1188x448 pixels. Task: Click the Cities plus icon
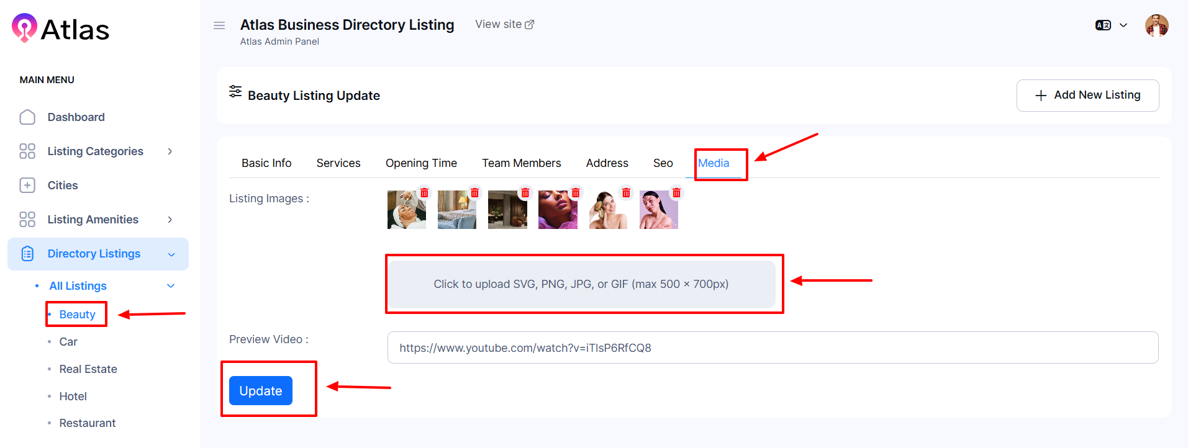coord(27,186)
